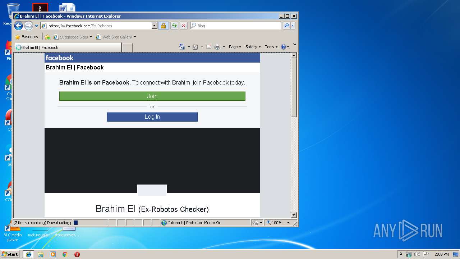The image size is (460, 259).
Task: Show more command bar items chevron
Action: click(x=294, y=45)
